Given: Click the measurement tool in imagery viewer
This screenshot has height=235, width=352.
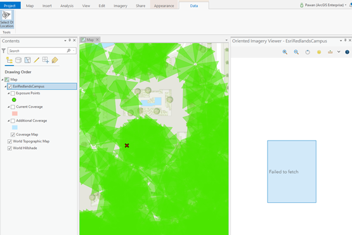Looking at the screenshot, I should pyautogui.click(x=330, y=52).
